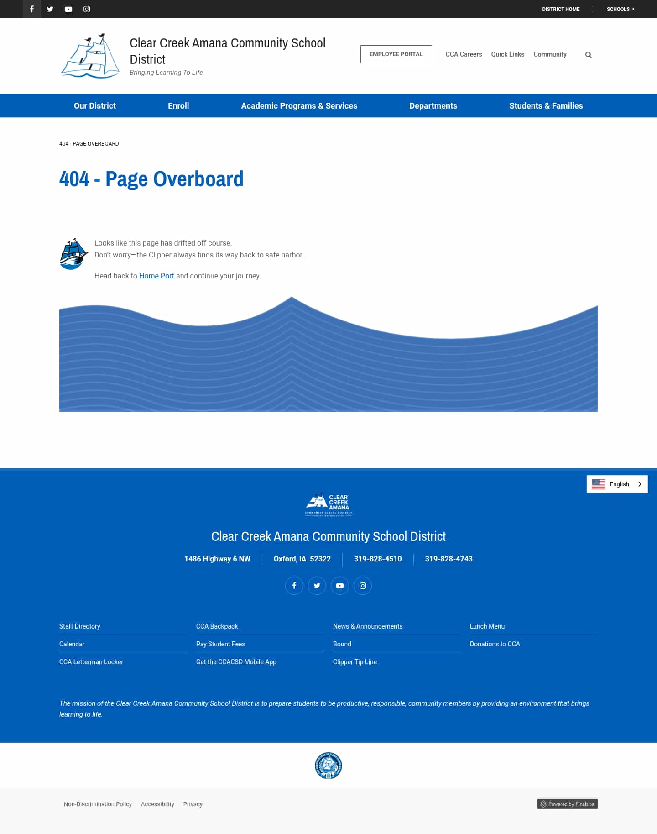657x834 pixels.
Task: Open Instagram icon in top bar
Action: pos(87,9)
